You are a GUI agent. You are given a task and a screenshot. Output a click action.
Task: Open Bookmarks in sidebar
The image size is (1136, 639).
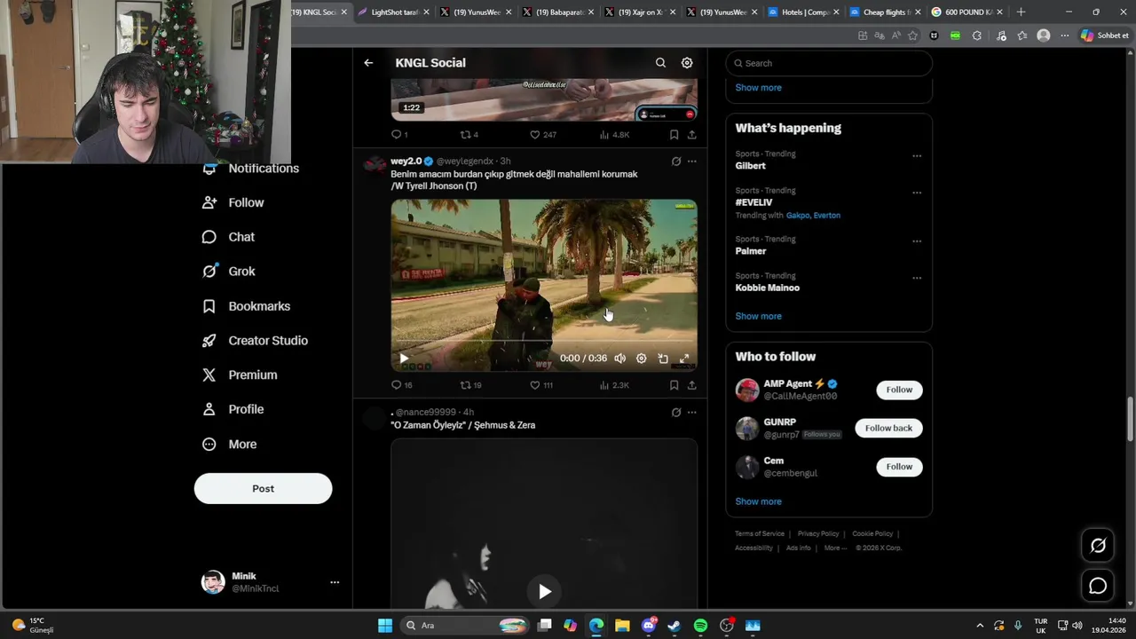pos(247,306)
